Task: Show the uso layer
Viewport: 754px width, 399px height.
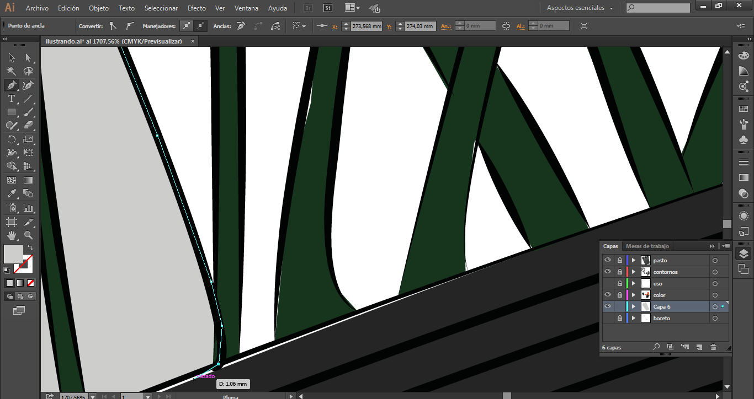Action: point(608,283)
